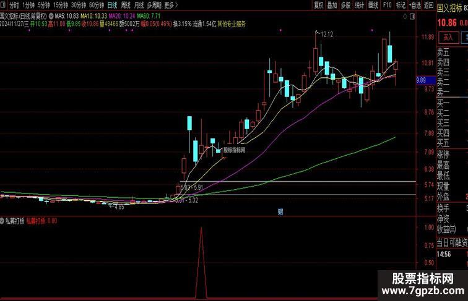The width and height of the screenshot is (468, 301).
Task: Click the red 买入 buy button
Action: (x=448, y=38)
